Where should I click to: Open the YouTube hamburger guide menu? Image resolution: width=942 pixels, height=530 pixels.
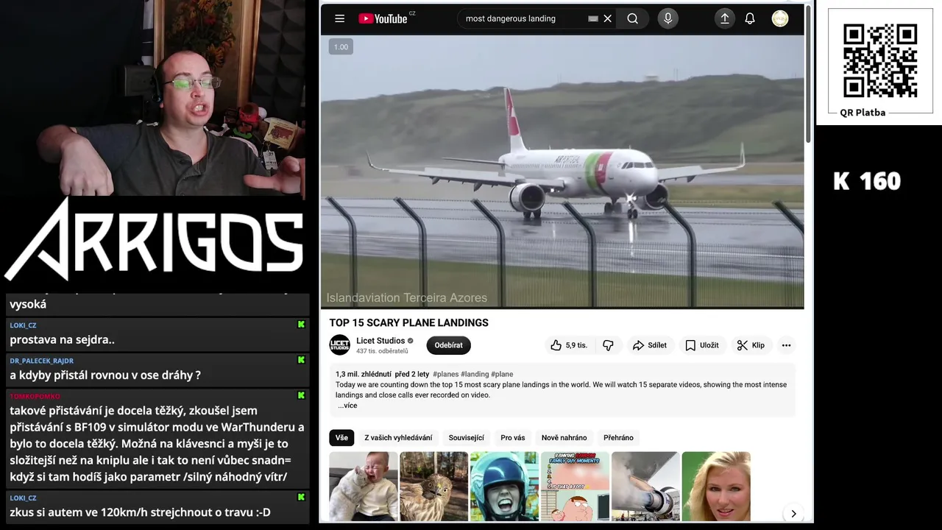click(x=339, y=18)
